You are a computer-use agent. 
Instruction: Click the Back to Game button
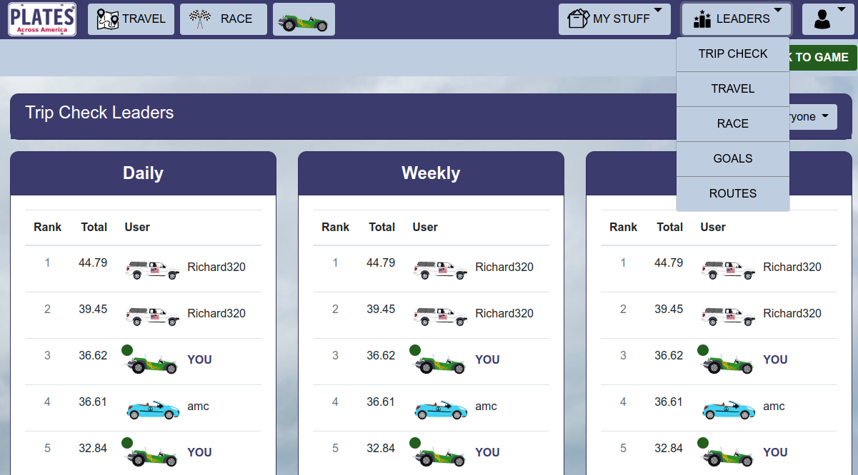[x=822, y=58]
